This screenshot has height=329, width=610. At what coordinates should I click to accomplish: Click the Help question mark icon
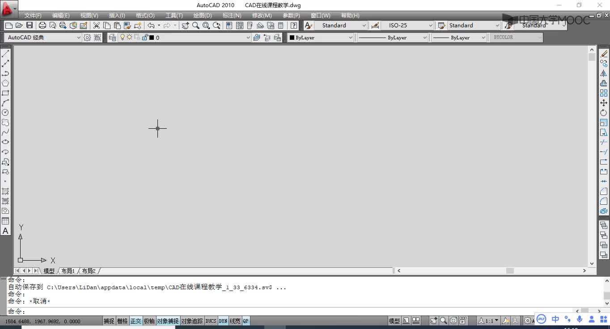[294, 25]
